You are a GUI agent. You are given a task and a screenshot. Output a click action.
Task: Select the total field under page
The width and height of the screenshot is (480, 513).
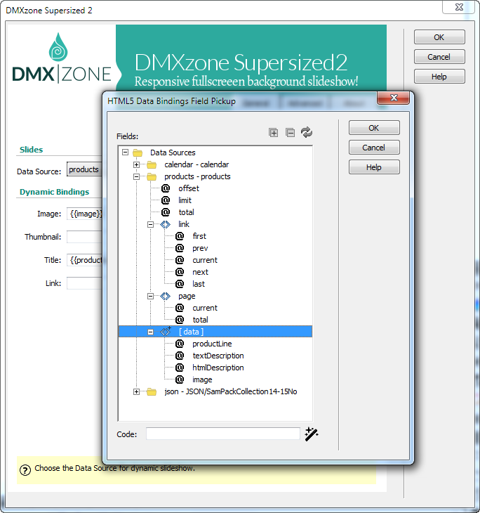click(x=200, y=320)
